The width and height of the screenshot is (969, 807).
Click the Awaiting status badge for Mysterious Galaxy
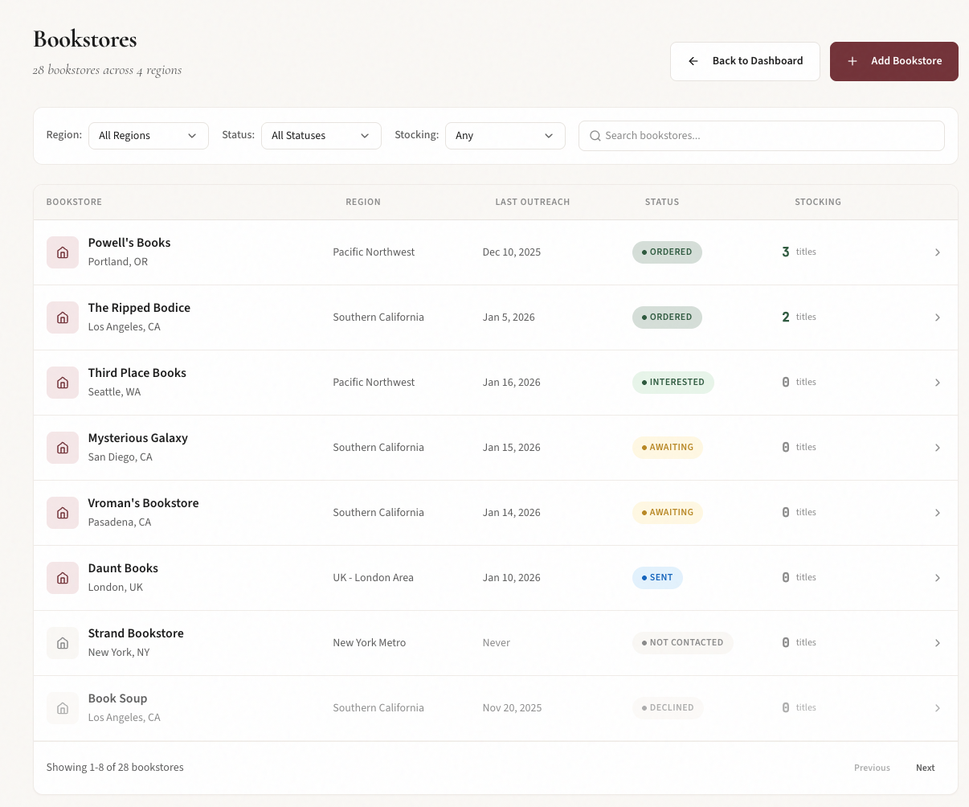[x=667, y=448]
